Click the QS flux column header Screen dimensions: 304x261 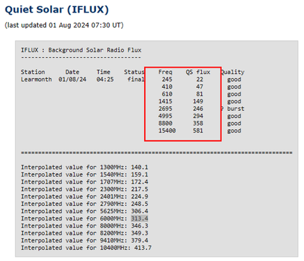click(198, 72)
